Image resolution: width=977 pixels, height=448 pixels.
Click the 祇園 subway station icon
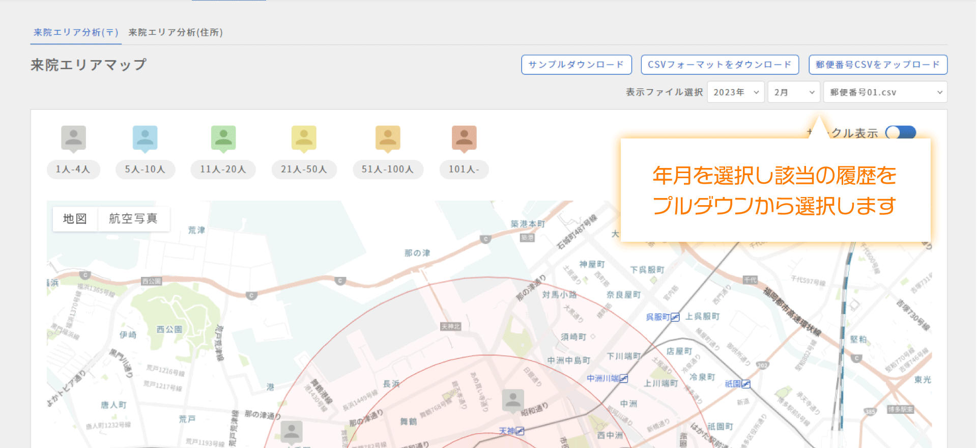(x=746, y=384)
